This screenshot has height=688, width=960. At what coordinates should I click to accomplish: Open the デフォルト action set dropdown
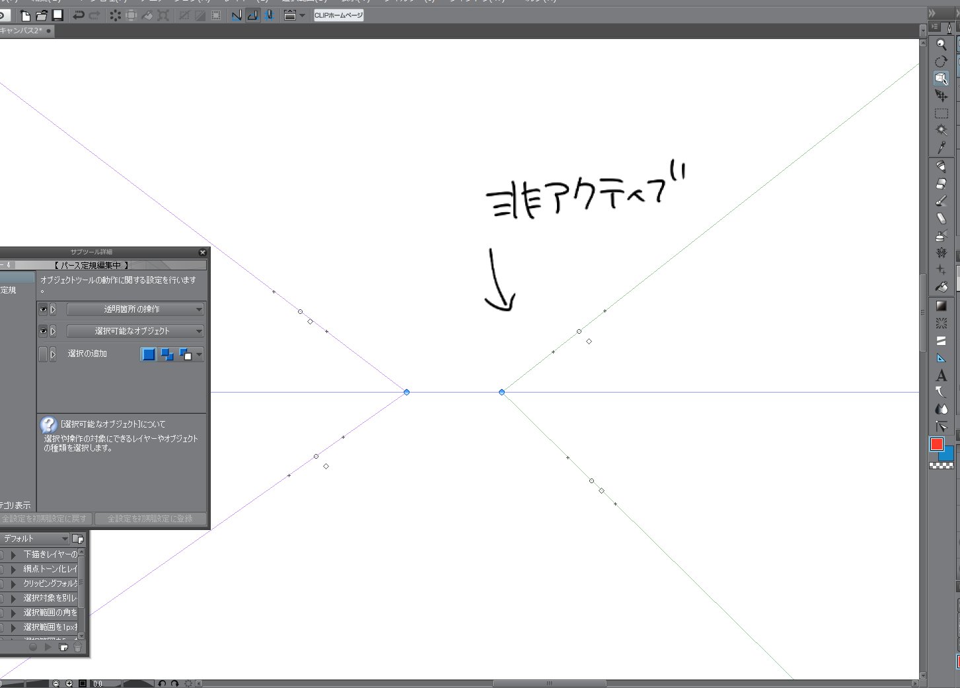click(34, 539)
